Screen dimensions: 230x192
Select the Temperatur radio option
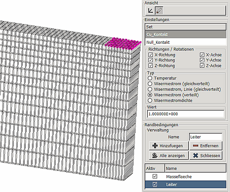point(150,78)
